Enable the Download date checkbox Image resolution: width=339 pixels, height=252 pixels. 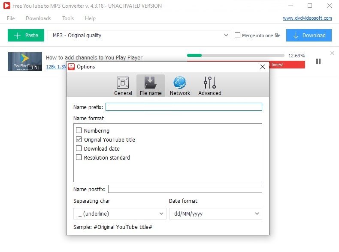point(79,148)
